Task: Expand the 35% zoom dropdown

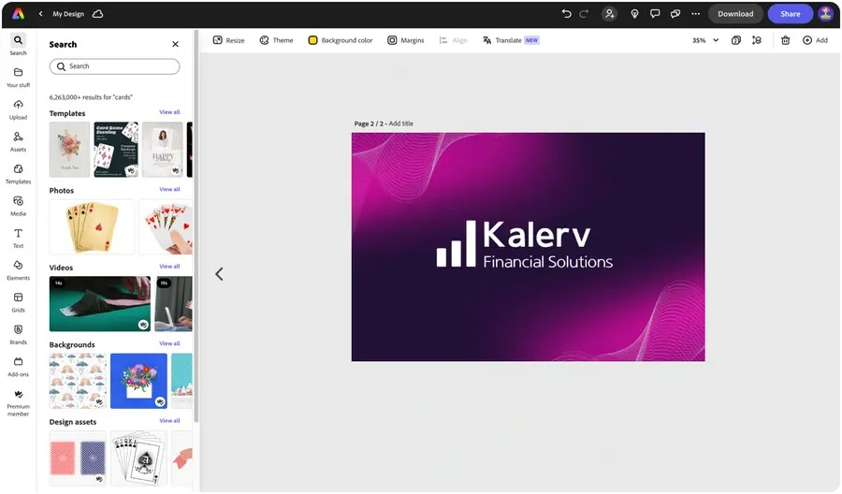Action: 705,40
